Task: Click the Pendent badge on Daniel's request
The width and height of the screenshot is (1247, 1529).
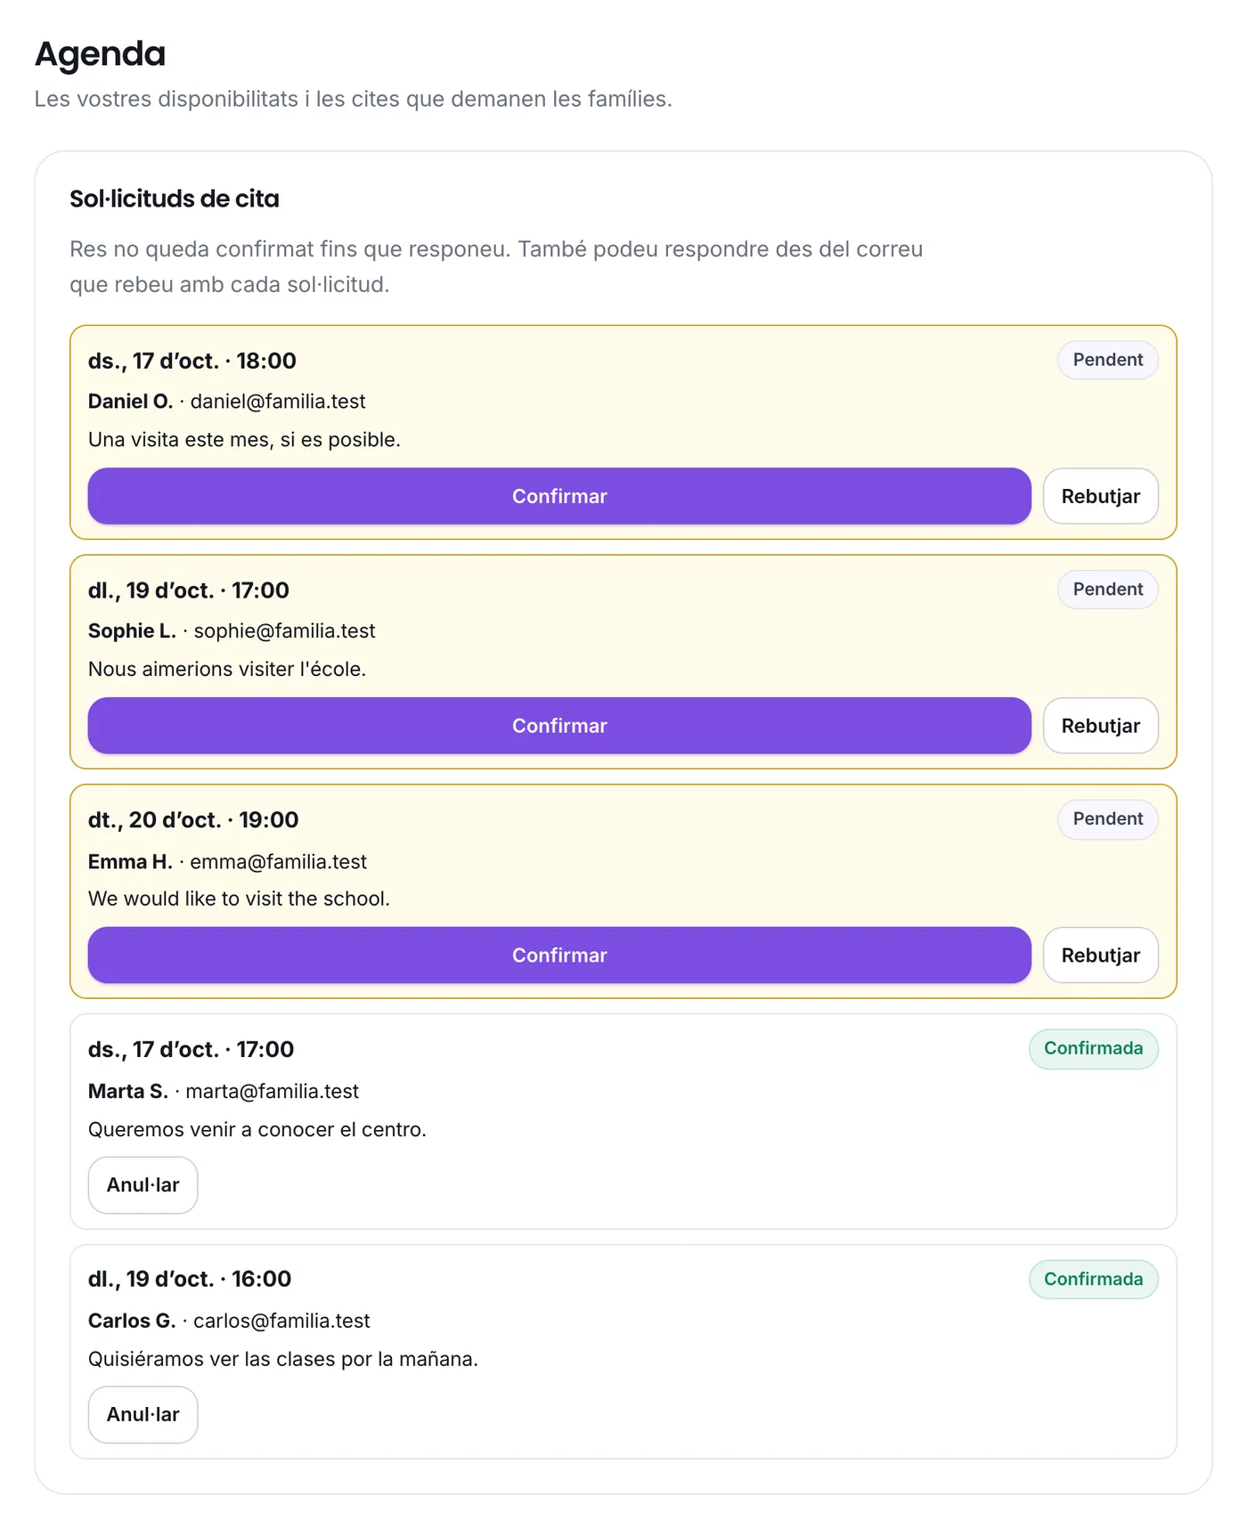Action: click(x=1107, y=360)
